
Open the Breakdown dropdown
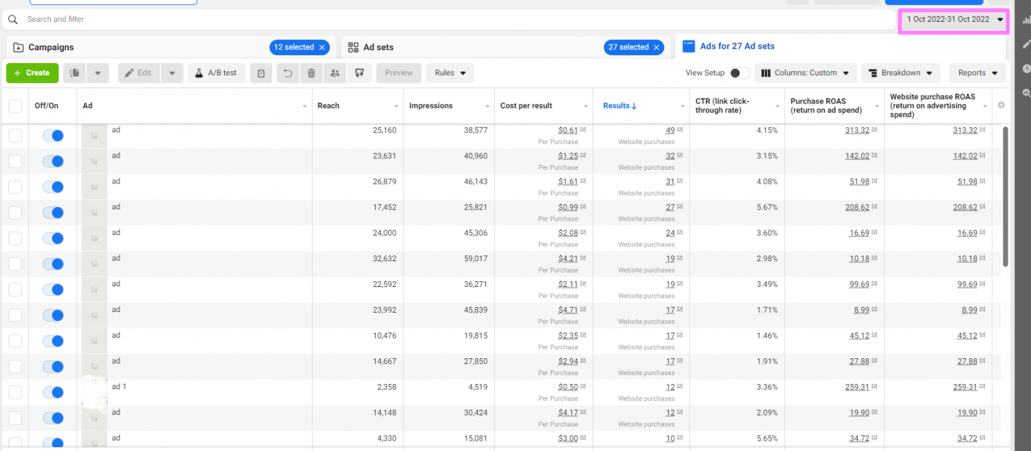tap(900, 73)
